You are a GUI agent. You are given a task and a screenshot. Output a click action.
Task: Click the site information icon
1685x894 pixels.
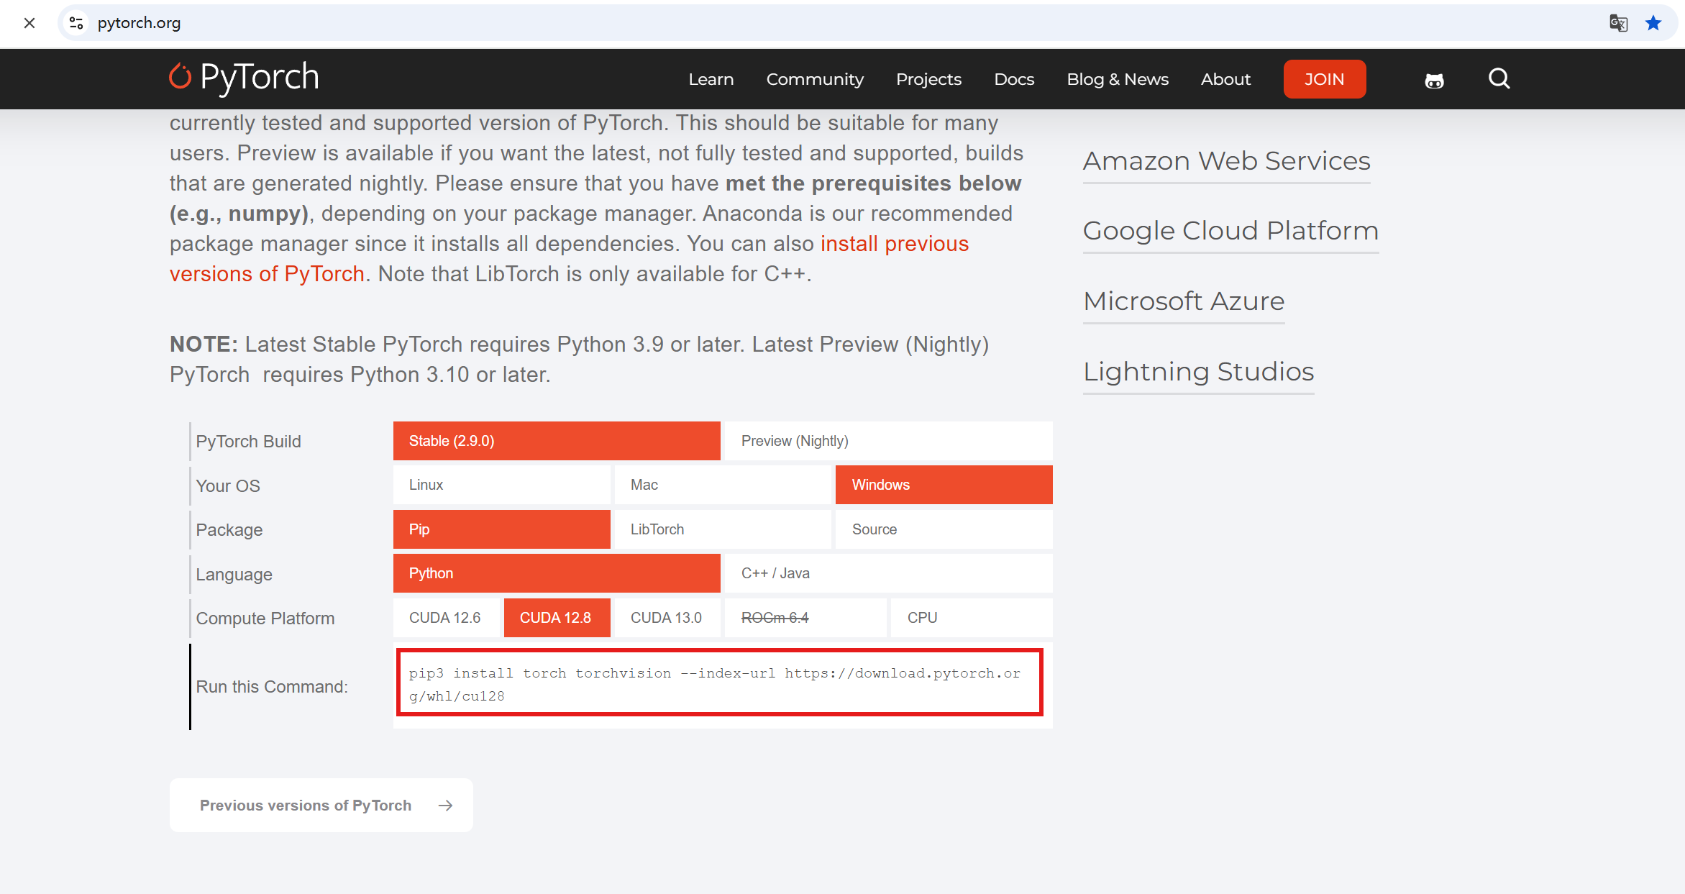click(x=76, y=23)
